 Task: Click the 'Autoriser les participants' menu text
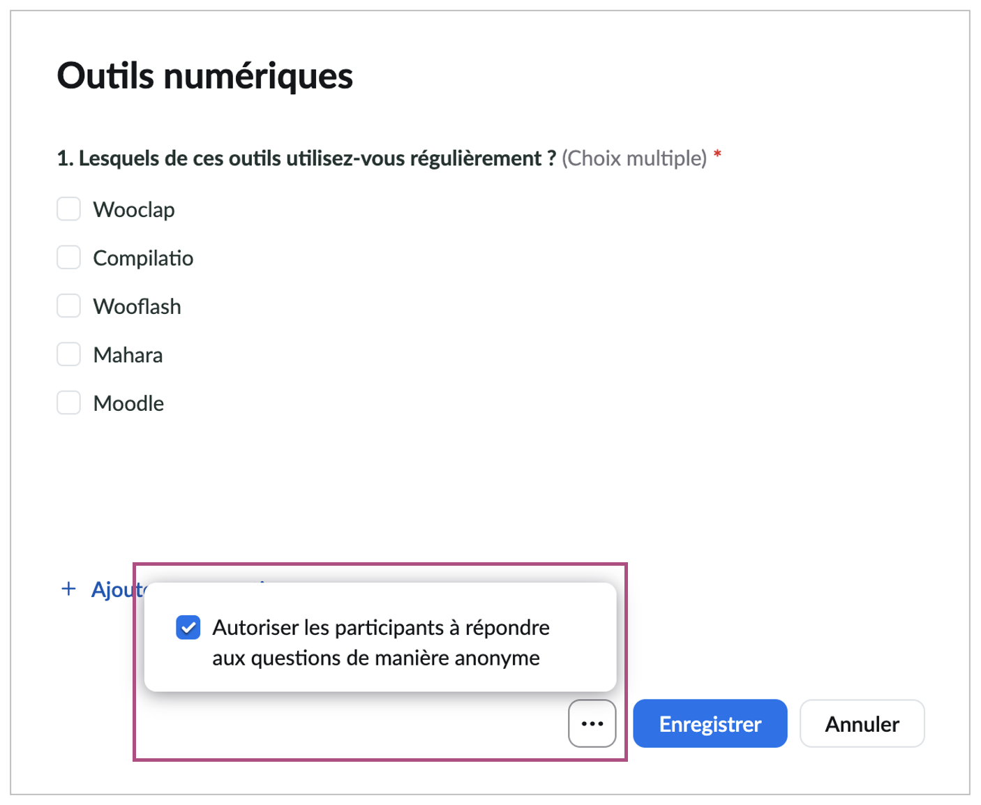click(x=380, y=642)
